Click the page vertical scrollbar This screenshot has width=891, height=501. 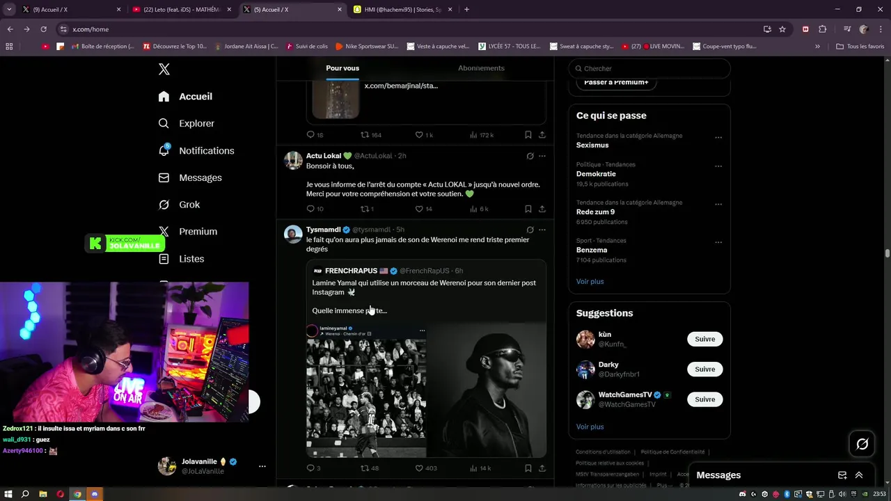click(x=887, y=253)
